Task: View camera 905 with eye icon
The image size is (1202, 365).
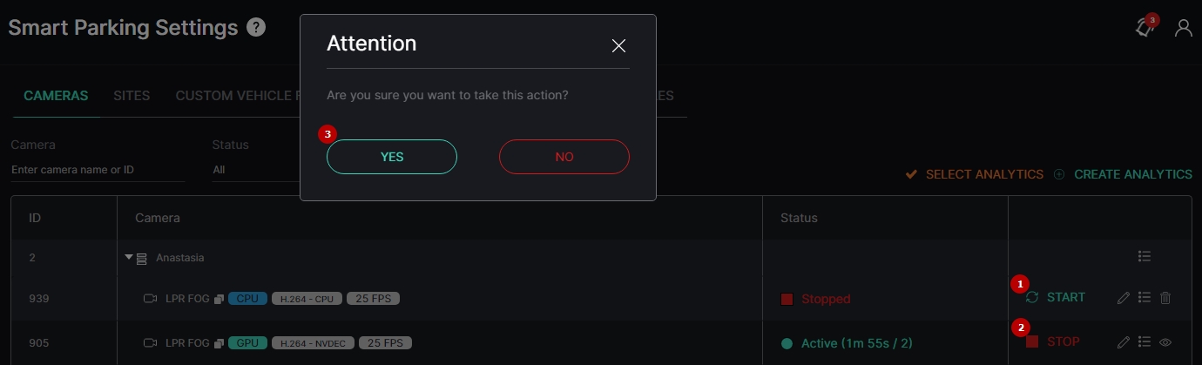Action: 1165,342
